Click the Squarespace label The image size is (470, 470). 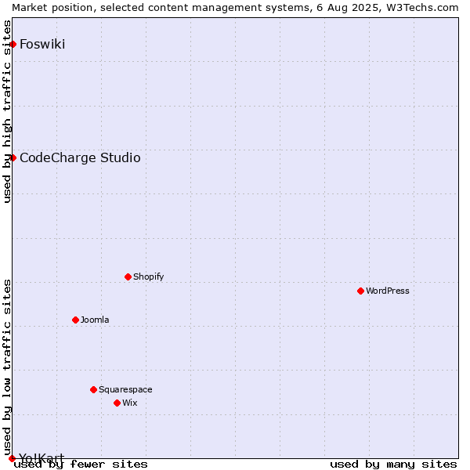pos(125,389)
